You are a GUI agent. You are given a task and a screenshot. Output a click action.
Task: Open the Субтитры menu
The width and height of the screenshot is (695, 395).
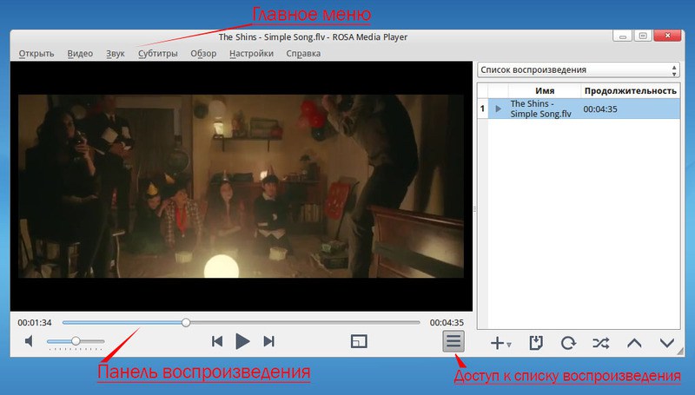point(158,54)
